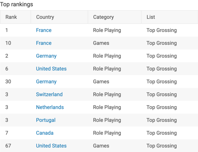Open the Portugal country link
The image size is (198, 152).
click(46, 120)
